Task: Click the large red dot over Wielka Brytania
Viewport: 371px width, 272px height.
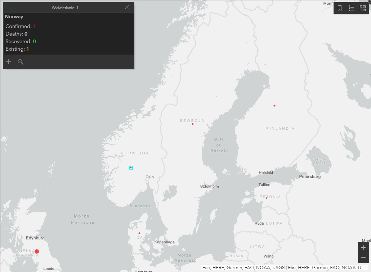Action: point(37,252)
